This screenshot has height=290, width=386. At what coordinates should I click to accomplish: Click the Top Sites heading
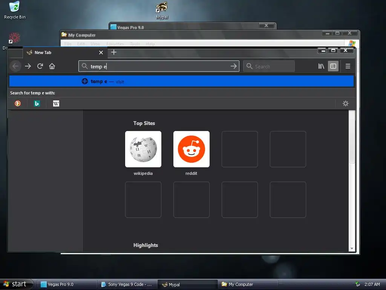[x=144, y=123]
